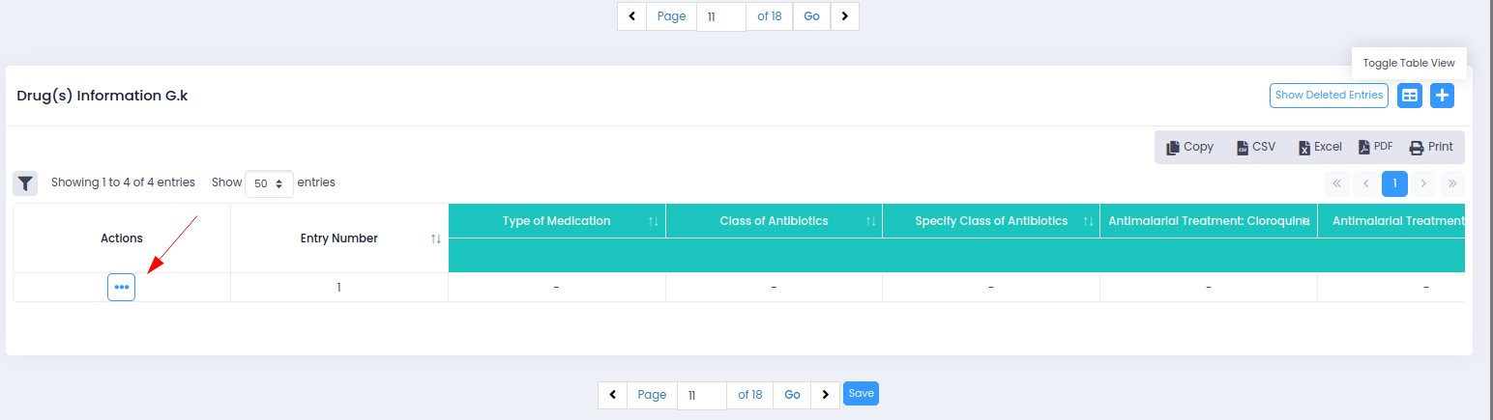Image resolution: width=1493 pixels, height=420 pixels.
Task: Go to next page using top right arrow
Action: (844, 16)
